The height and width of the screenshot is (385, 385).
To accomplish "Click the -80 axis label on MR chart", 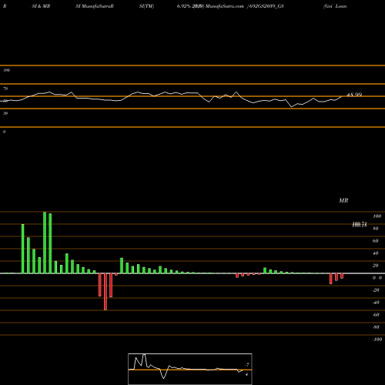I will point(376,327).
